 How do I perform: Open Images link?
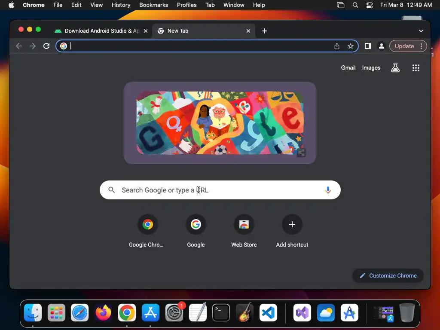[371, 67]
